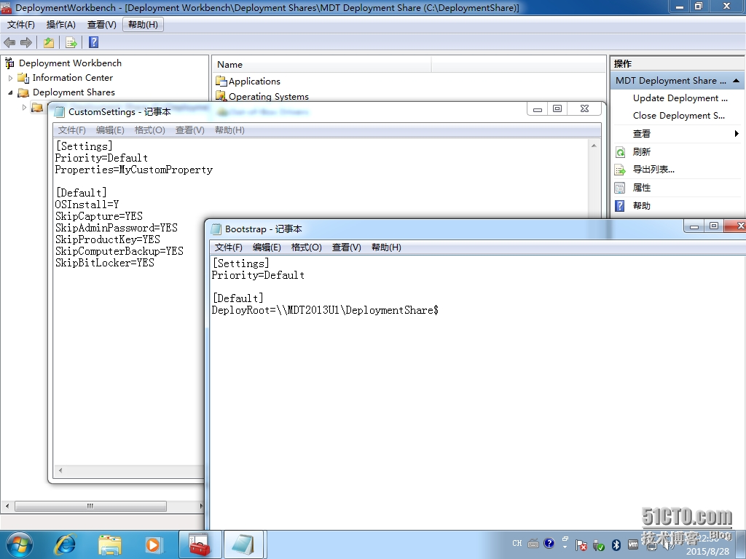The image size is (746, 559).
Task: Click the Bluetooth tray icon
Action: pos(616,544)
